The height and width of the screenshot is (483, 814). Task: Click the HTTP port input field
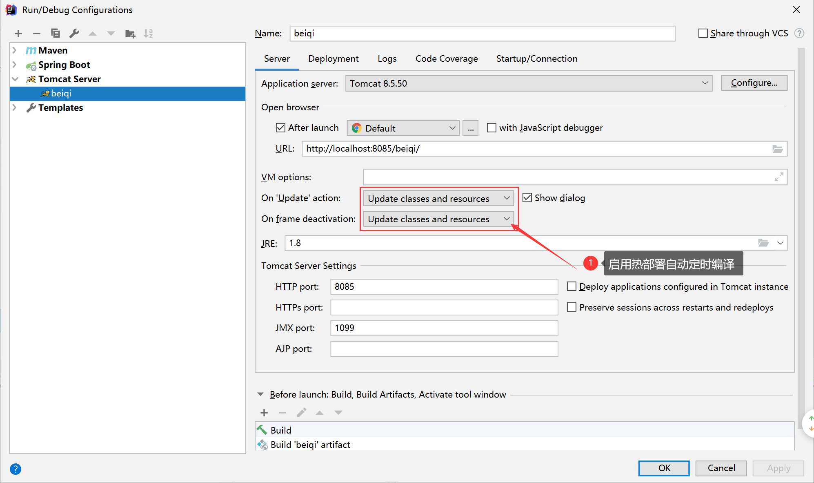click(x=445, y=286)
